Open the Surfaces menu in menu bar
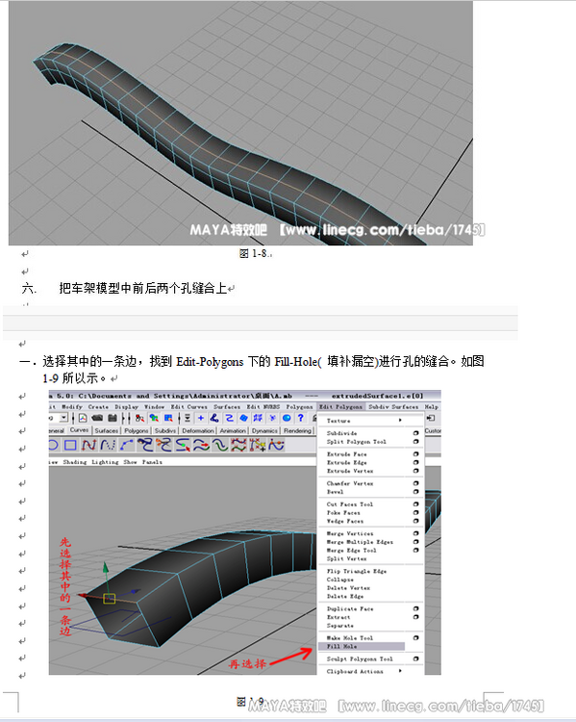The width and height of the screenshot is (576, 722). pyautogui.click(x=227, y=407)
